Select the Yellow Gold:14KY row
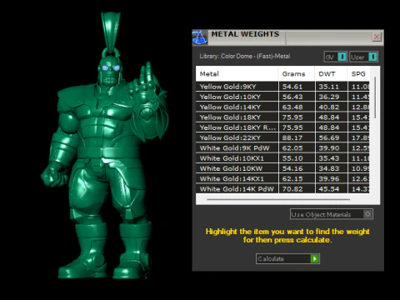Screen dimensions: 400x300 tap(282, 107)
